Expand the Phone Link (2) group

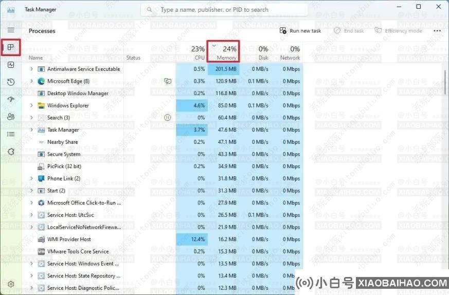pos(31,178)
